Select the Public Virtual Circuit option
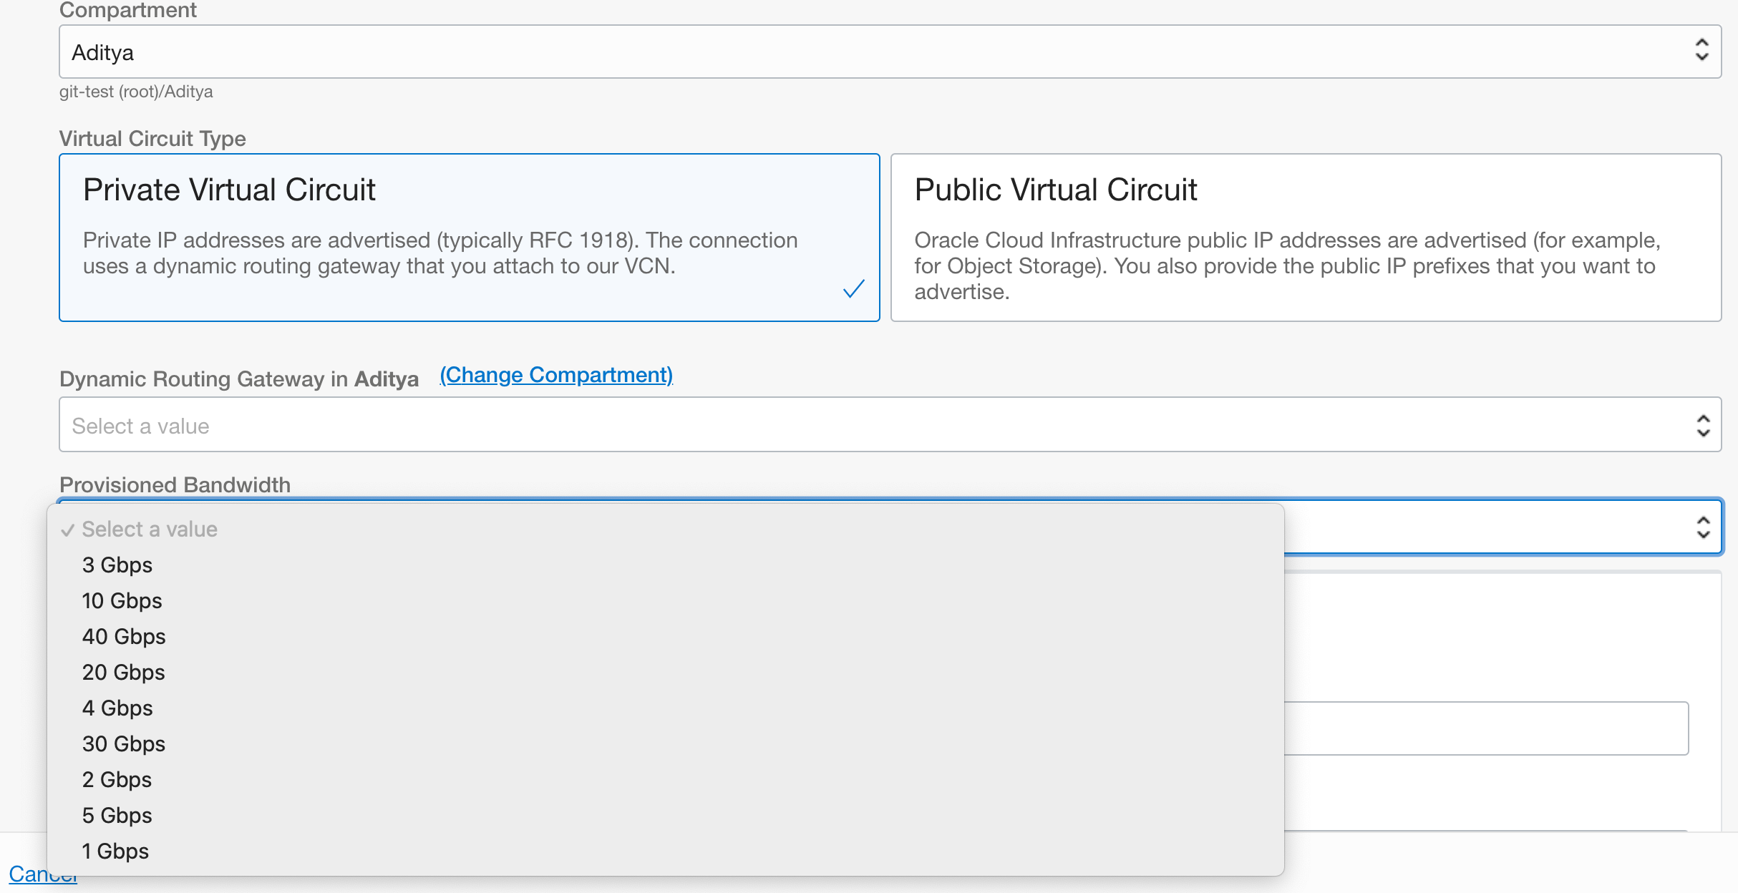This screenshot has height=893, width=1738. 1305,237
